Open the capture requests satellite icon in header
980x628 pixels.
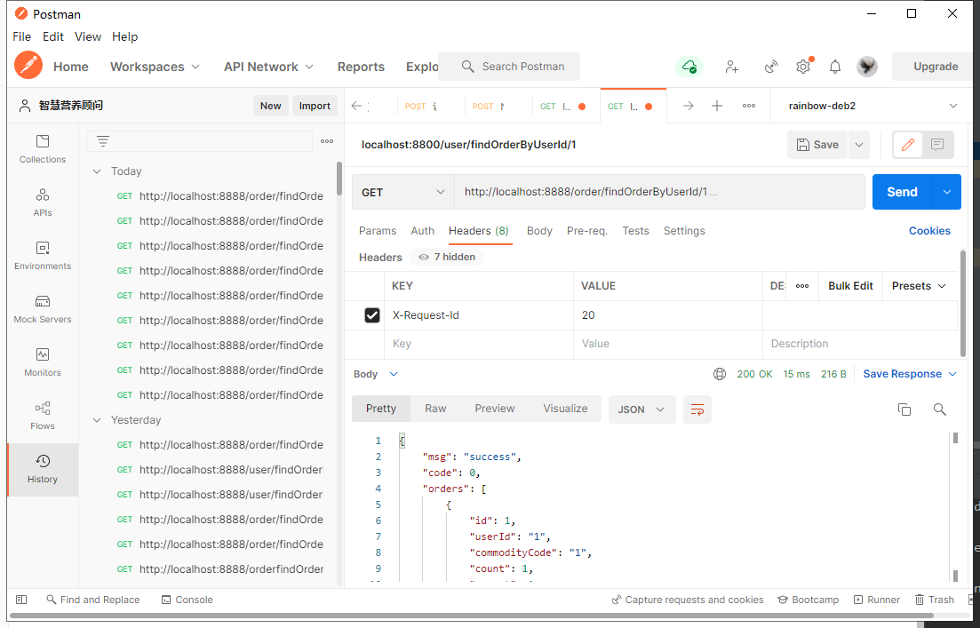771,67
